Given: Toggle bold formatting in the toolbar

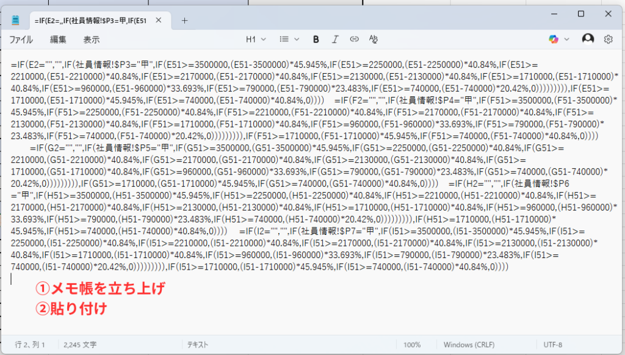Looking at the screenshot, I should [316, 39].
